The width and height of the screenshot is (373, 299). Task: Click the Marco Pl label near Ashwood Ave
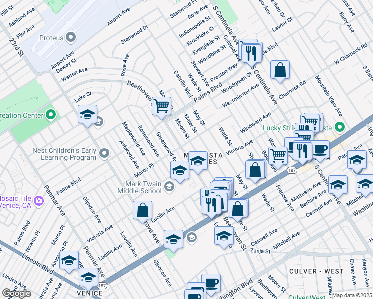point(144,170)
